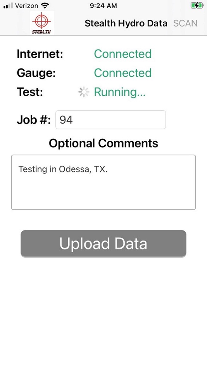Tap the Upload Data button
This screenshot has height=368, width=207.
point(103,243)
